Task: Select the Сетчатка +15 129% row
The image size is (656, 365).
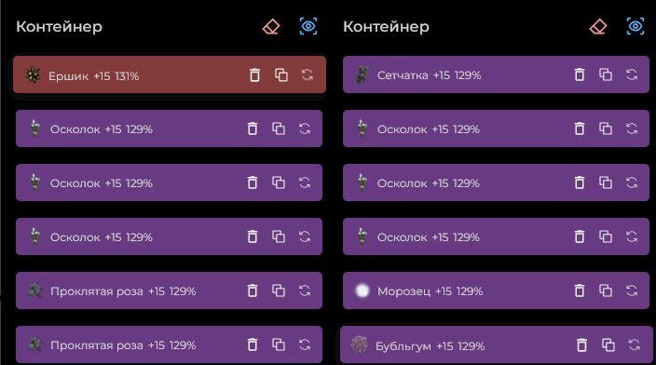Action: point(496,74)
